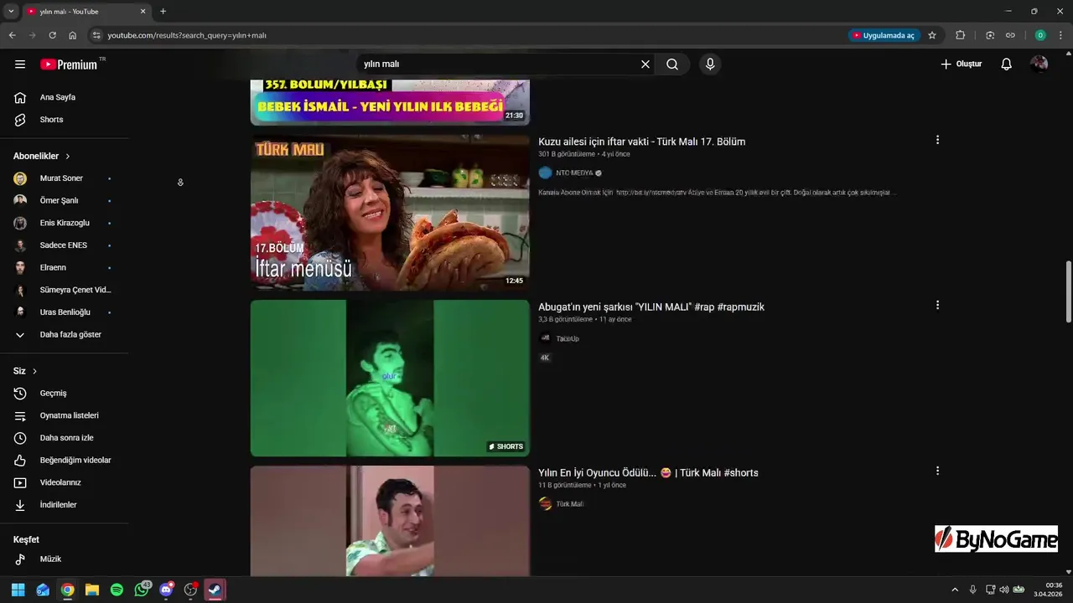Play the green YILIN MALI Shorts thumbnail
The image size is (1073, 603).
(390, 378)
